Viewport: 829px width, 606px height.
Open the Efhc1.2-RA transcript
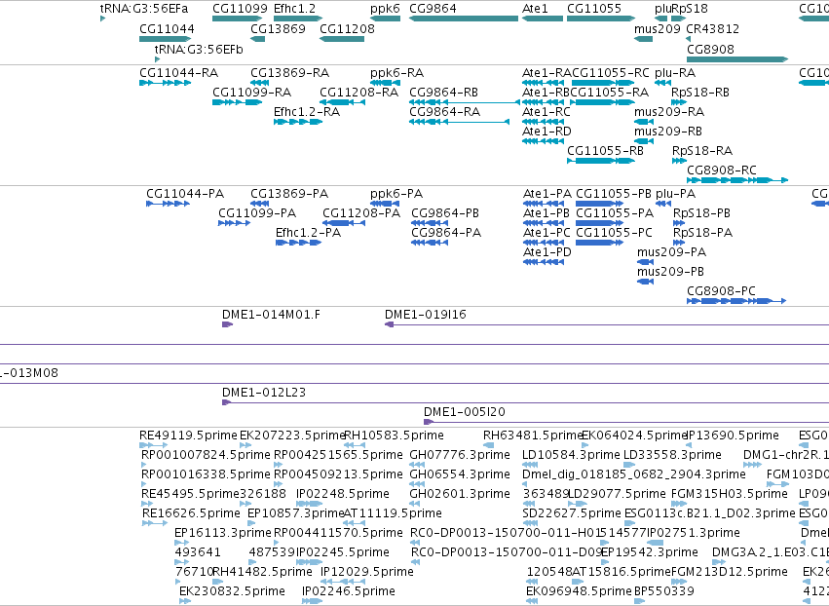[x=307, y=112]
